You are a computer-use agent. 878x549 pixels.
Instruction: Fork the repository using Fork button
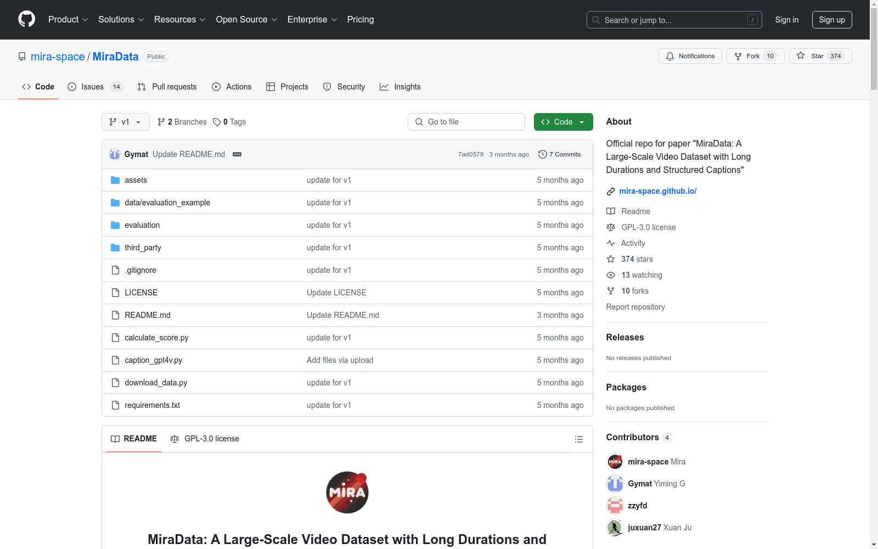point(756,56)
